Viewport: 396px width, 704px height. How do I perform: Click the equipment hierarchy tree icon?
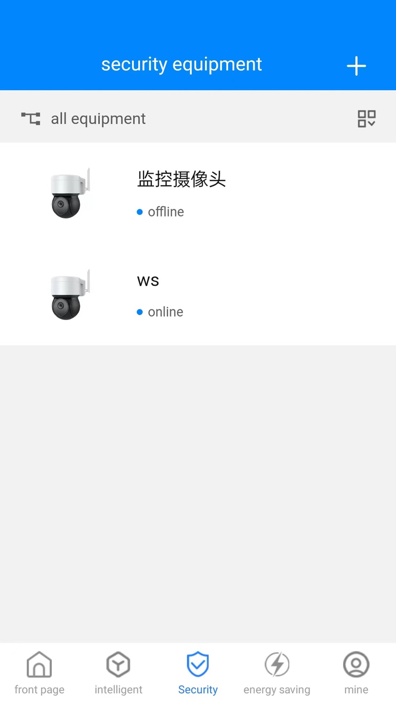coord(31,118)
